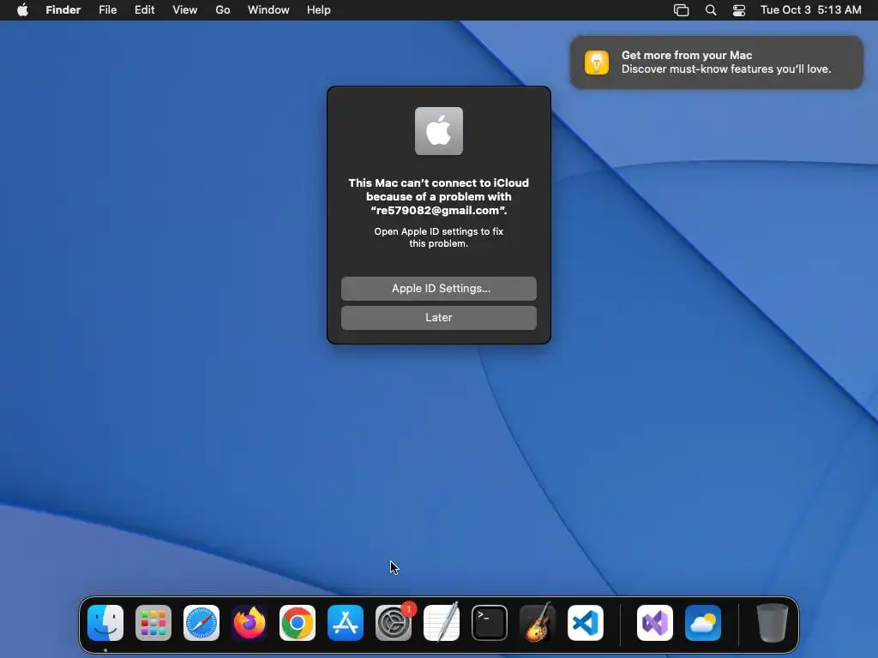Open purple Visual Studio icon in Dock
878x658 pixels.
coord(655,623)
